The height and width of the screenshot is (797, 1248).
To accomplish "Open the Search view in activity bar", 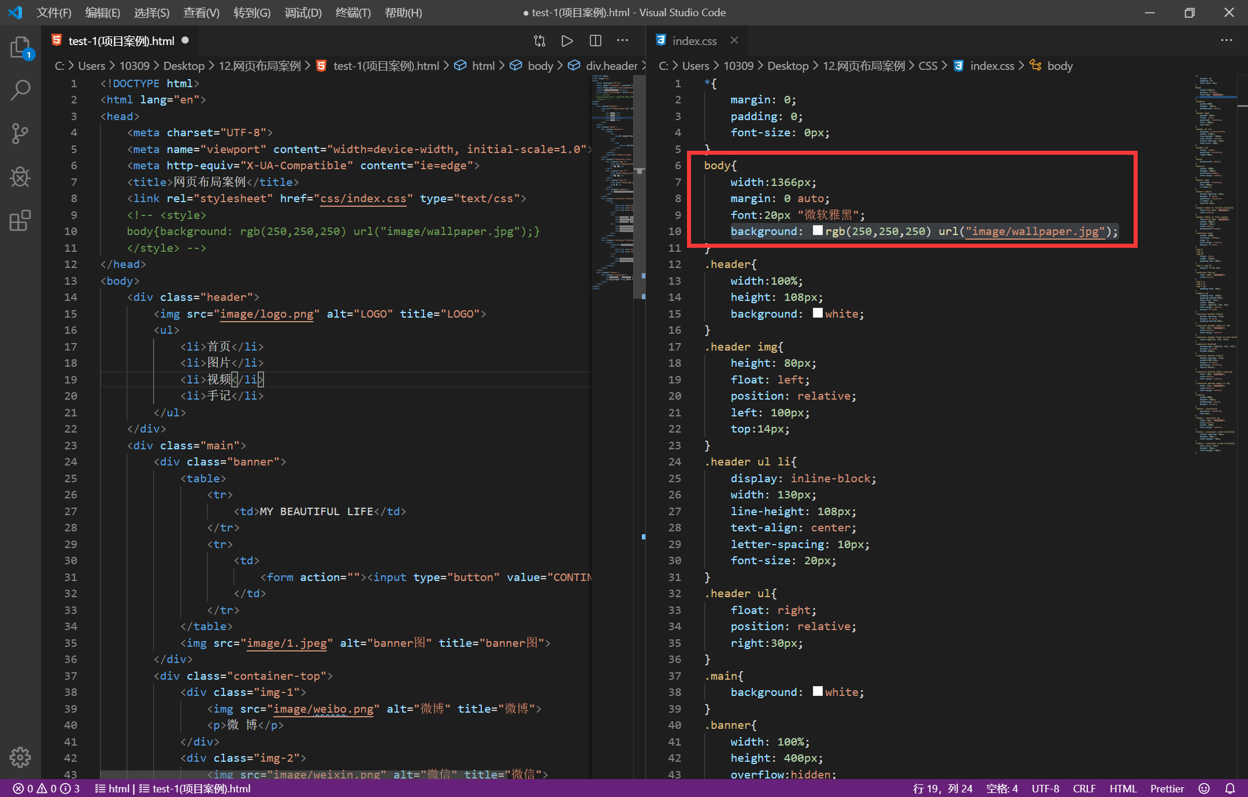I will point(20,90).
